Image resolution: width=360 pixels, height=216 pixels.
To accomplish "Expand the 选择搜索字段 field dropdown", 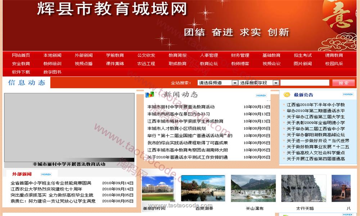I will [259, 83].
